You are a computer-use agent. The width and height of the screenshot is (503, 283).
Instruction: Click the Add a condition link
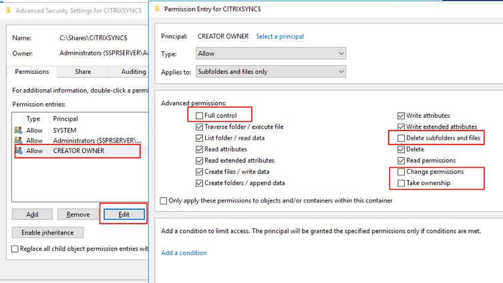click(184, 253)
